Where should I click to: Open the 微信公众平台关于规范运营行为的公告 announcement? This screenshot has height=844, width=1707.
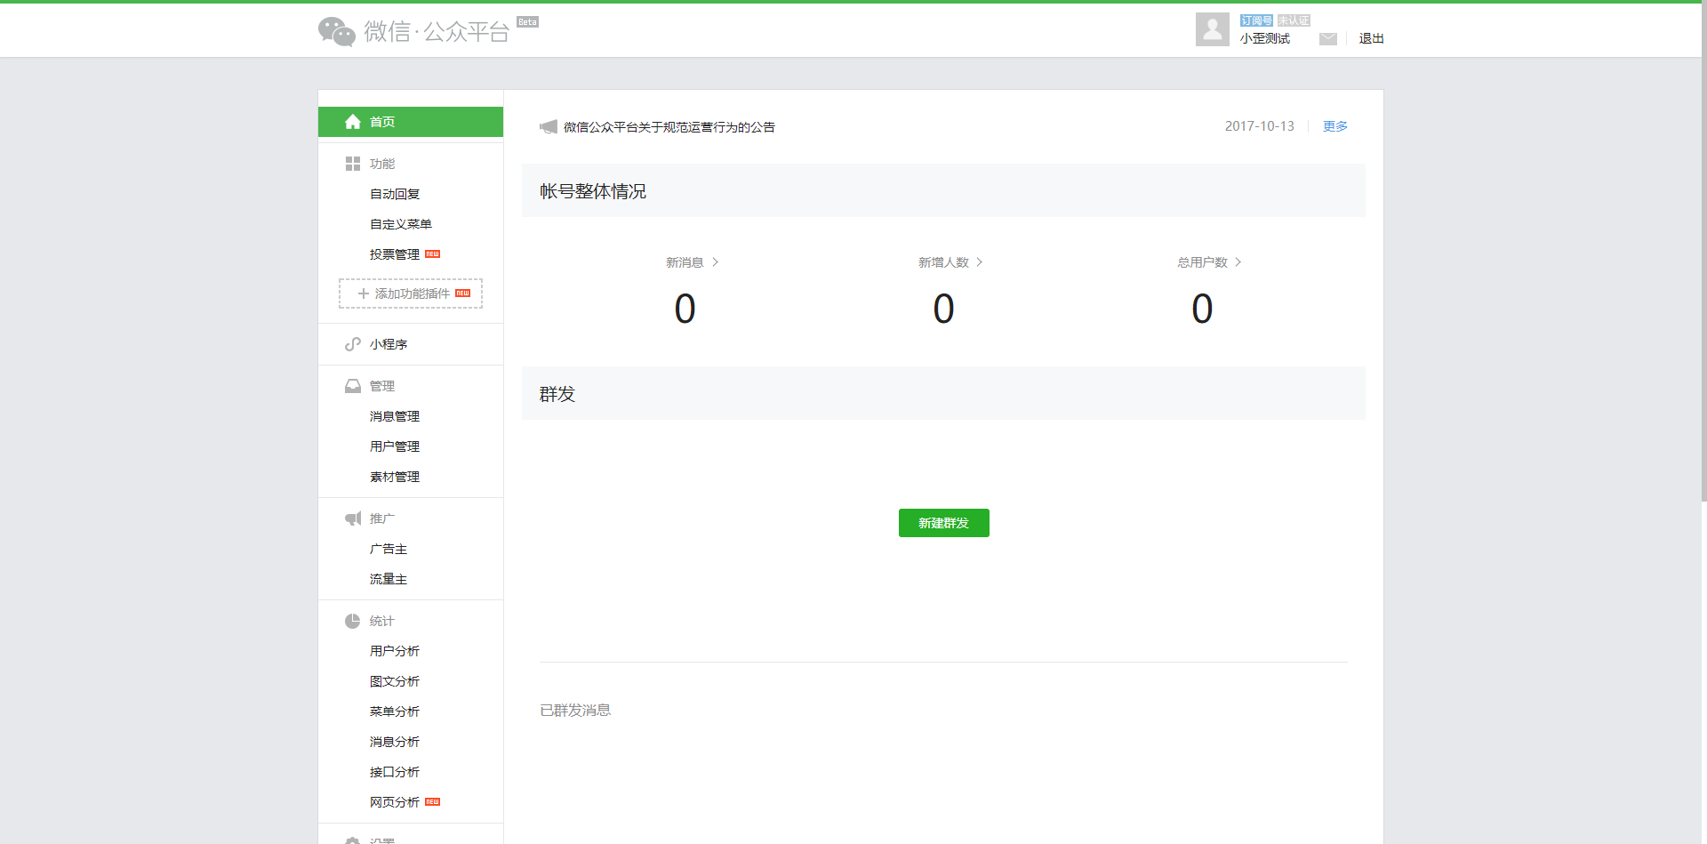pos(669,127)
